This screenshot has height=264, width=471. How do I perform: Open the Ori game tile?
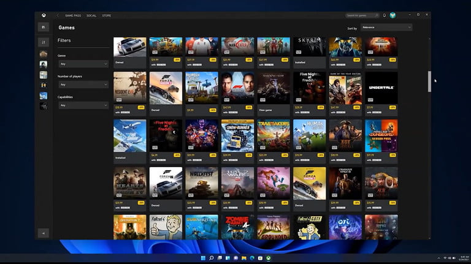[345, 227]
